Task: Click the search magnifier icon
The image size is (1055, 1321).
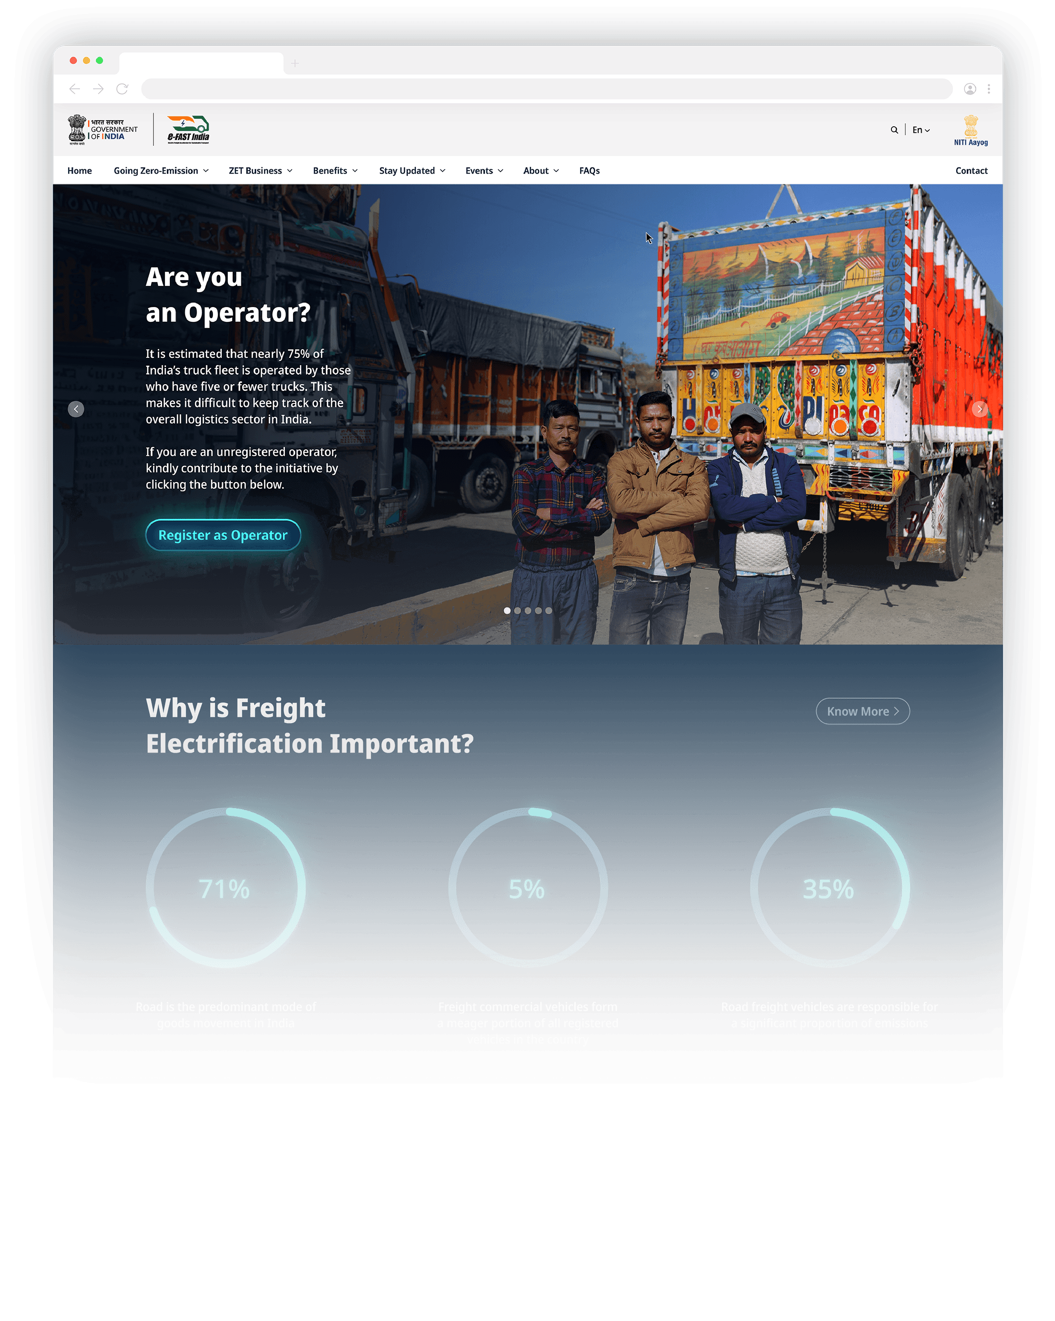Action: click(x=894, y=130)
